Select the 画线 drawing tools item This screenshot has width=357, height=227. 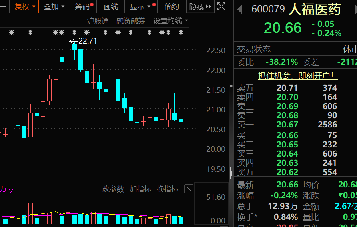[x=111, y=6]
